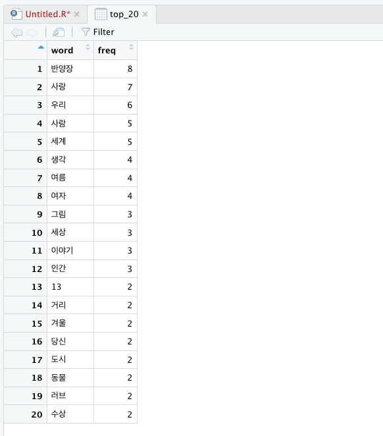Click the data grid icon on top_20 tab
The height and width of the screenshot is (436, 383).
coord(101,14)
